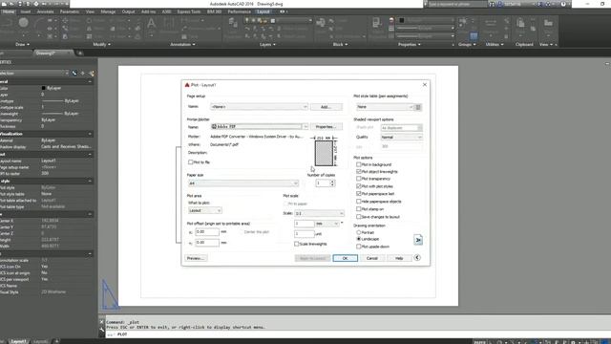Click the select objects icon in Properties palette
Image resolution: width=611 pixels, height=344 pixels.
click(83, 74)
